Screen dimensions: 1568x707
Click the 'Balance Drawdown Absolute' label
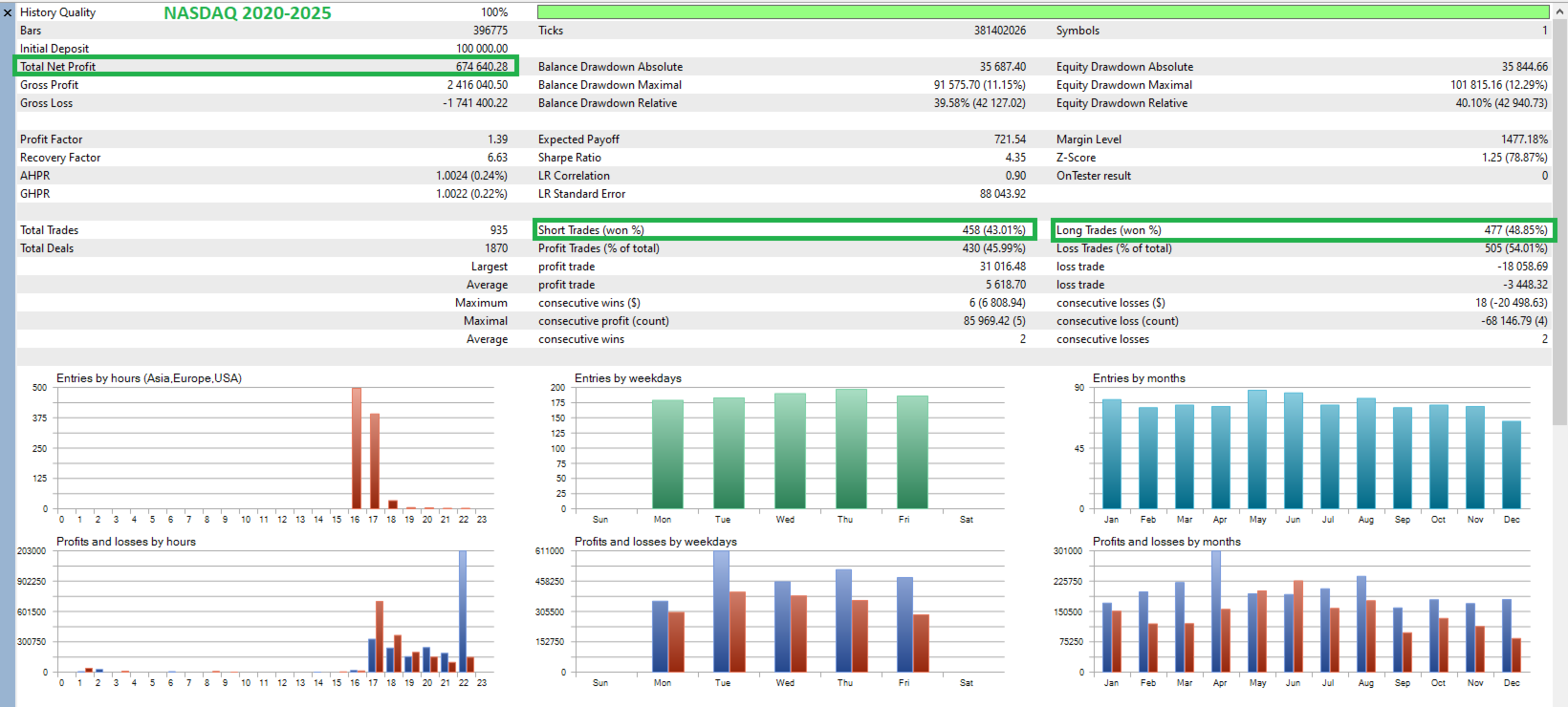point(610,67)
